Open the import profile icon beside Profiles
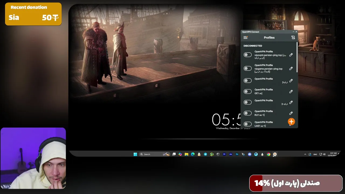The image size is (345, 194). point(293,38)
